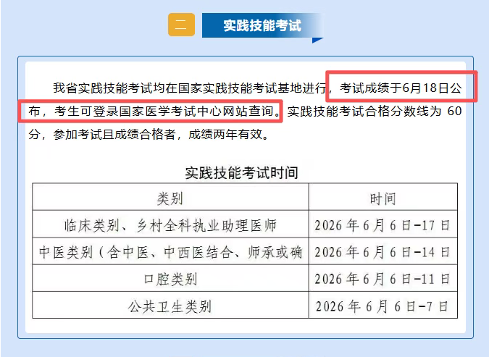
Task: Select the 临床类别、乡村全科执业助理医师 cell
Action: [x=170, y=224]
